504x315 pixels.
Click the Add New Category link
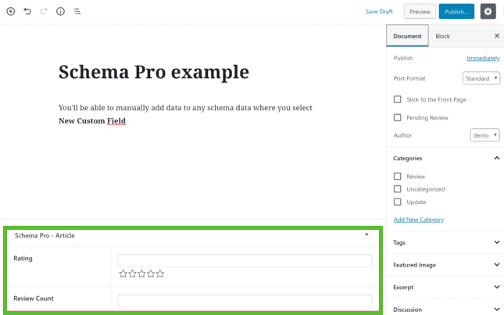tap(419, 220)
